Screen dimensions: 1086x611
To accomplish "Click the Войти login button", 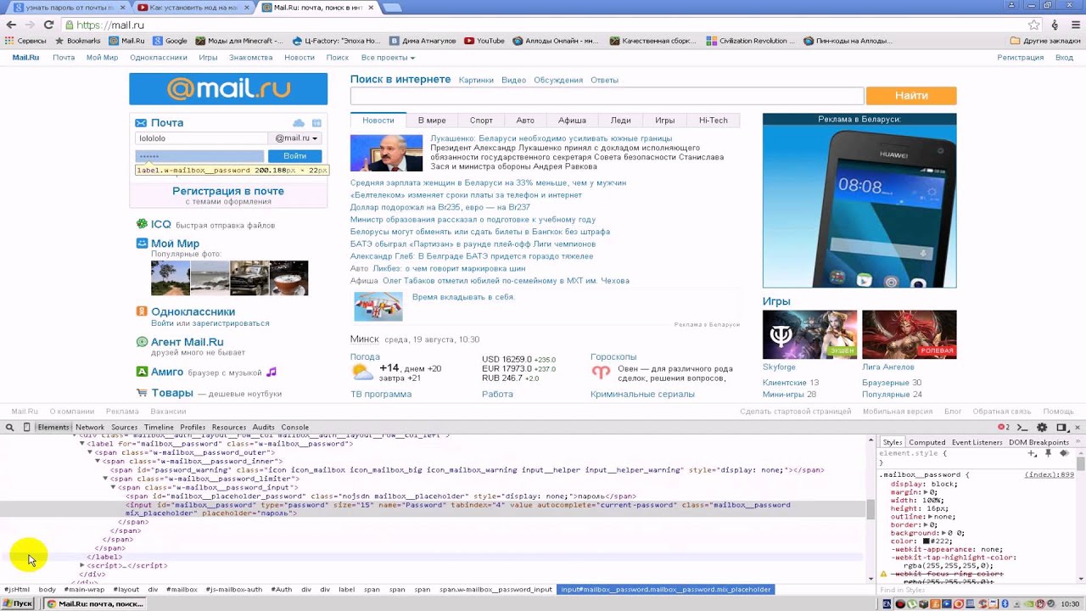I will point(294,156).
